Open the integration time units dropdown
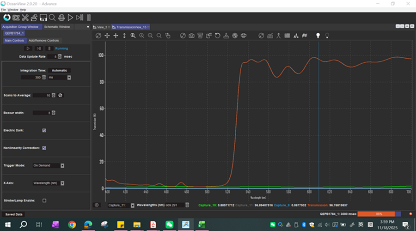This screenshot has height=231, width=416. (x=69, y=78)
